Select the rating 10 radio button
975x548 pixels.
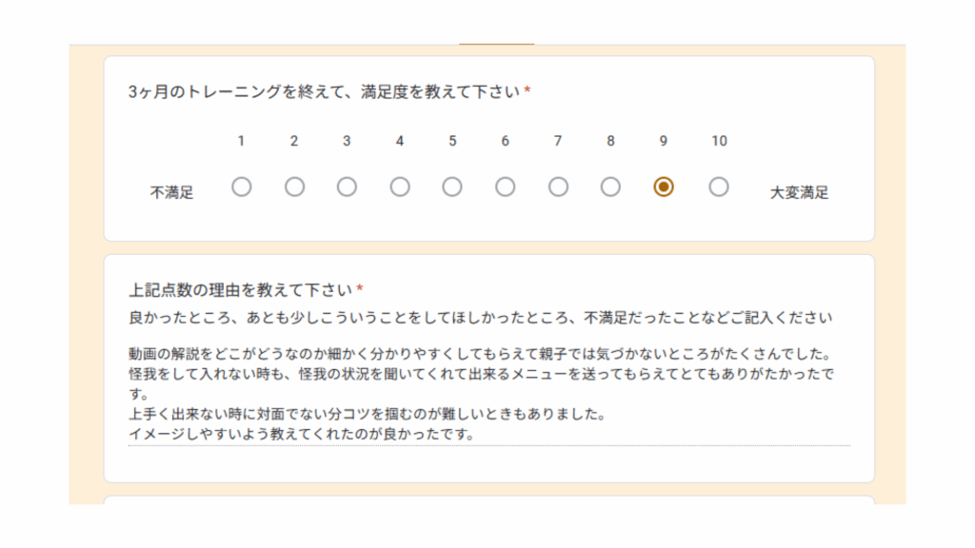click(x=719, y=187)
